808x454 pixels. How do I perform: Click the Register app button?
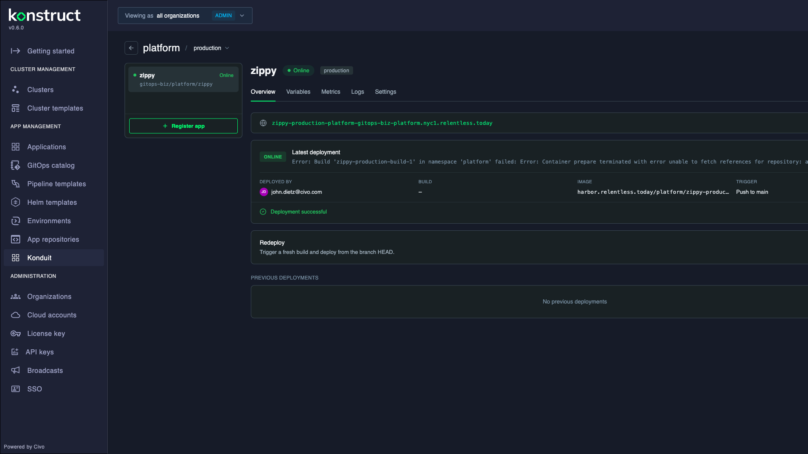183,126
